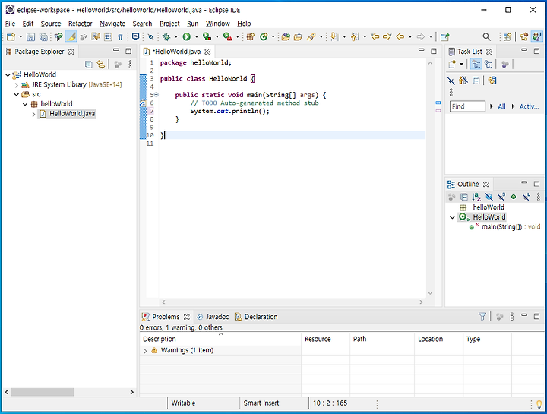Open the Run button dropdown arrow
Image resolution: width=547 pixels, height=414 pixels.
(x=197, y=36)
